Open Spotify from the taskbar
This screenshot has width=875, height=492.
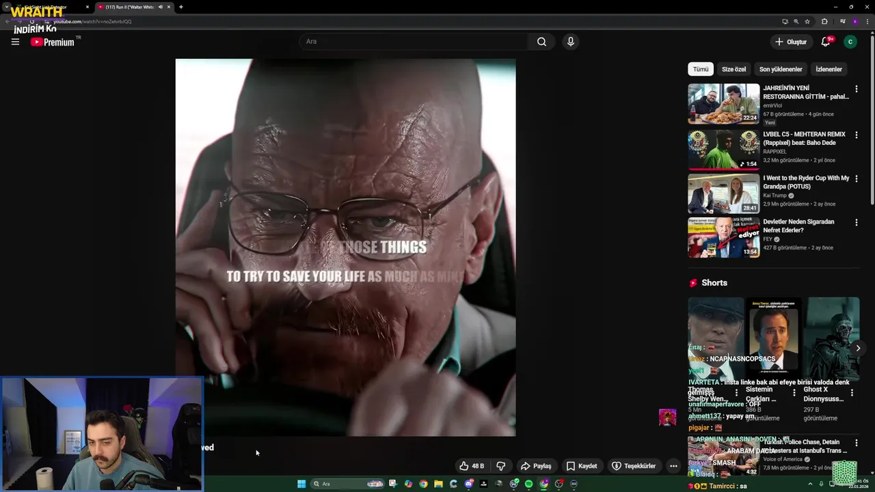528,484
